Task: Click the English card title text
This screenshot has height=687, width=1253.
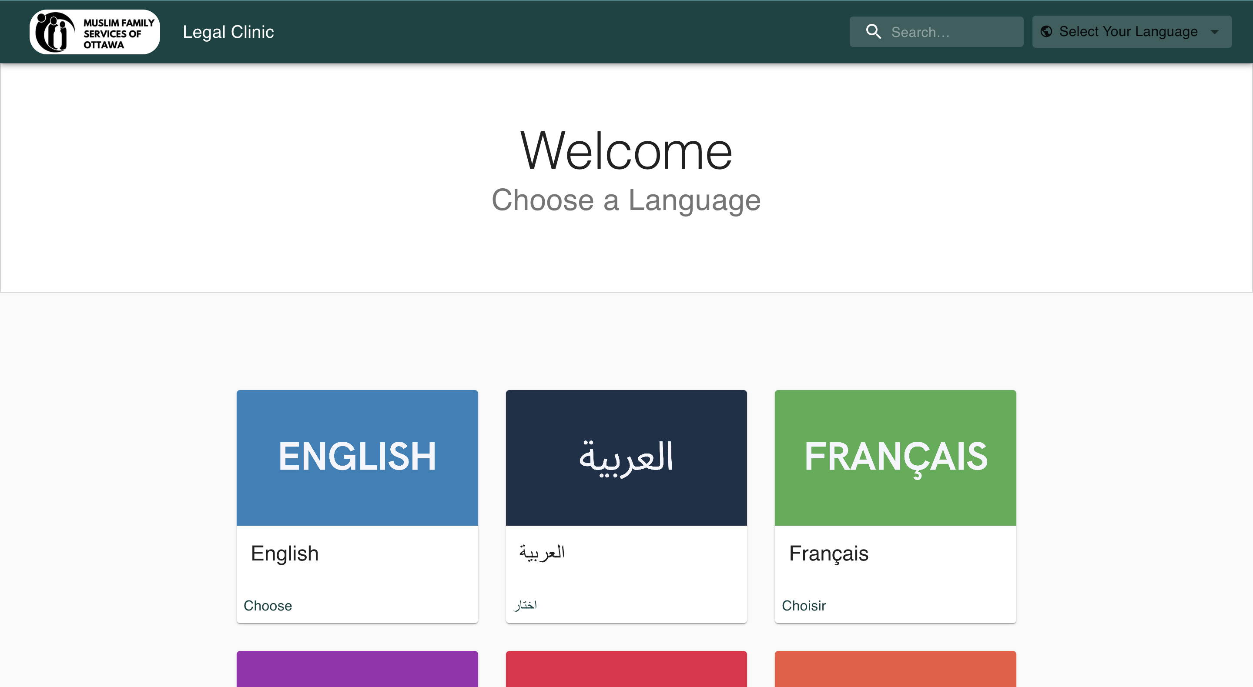Action: (x=285, y=553)
